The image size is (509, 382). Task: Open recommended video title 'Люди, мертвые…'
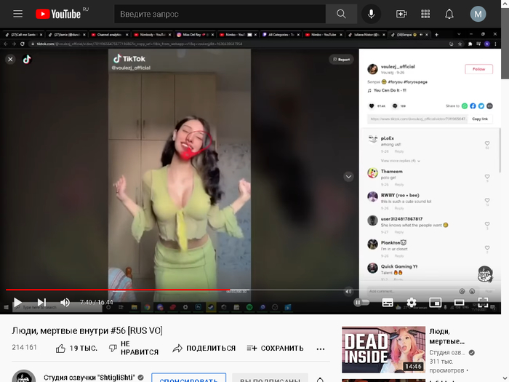[x=447, y=336]
